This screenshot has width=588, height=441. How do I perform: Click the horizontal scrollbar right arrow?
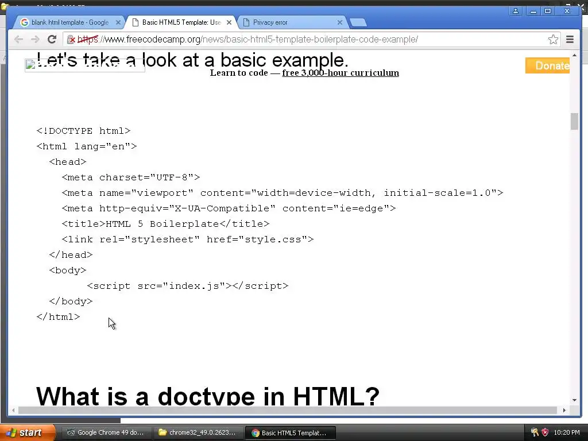tap(564, 410)
